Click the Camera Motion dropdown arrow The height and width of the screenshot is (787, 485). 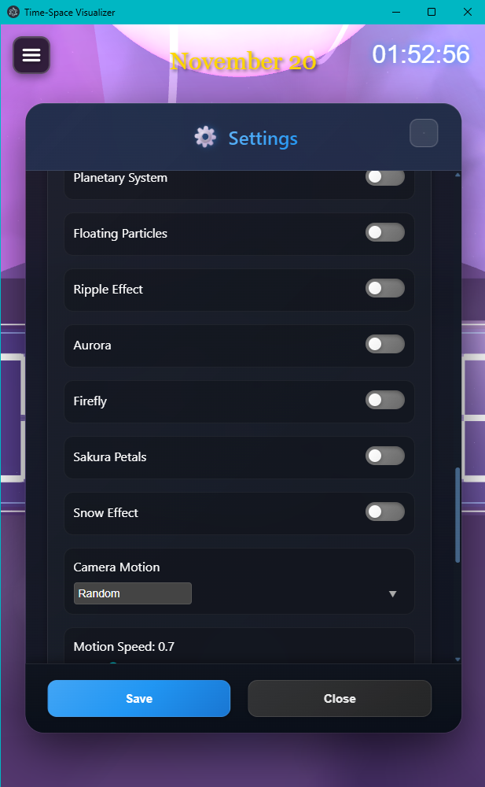393,594
